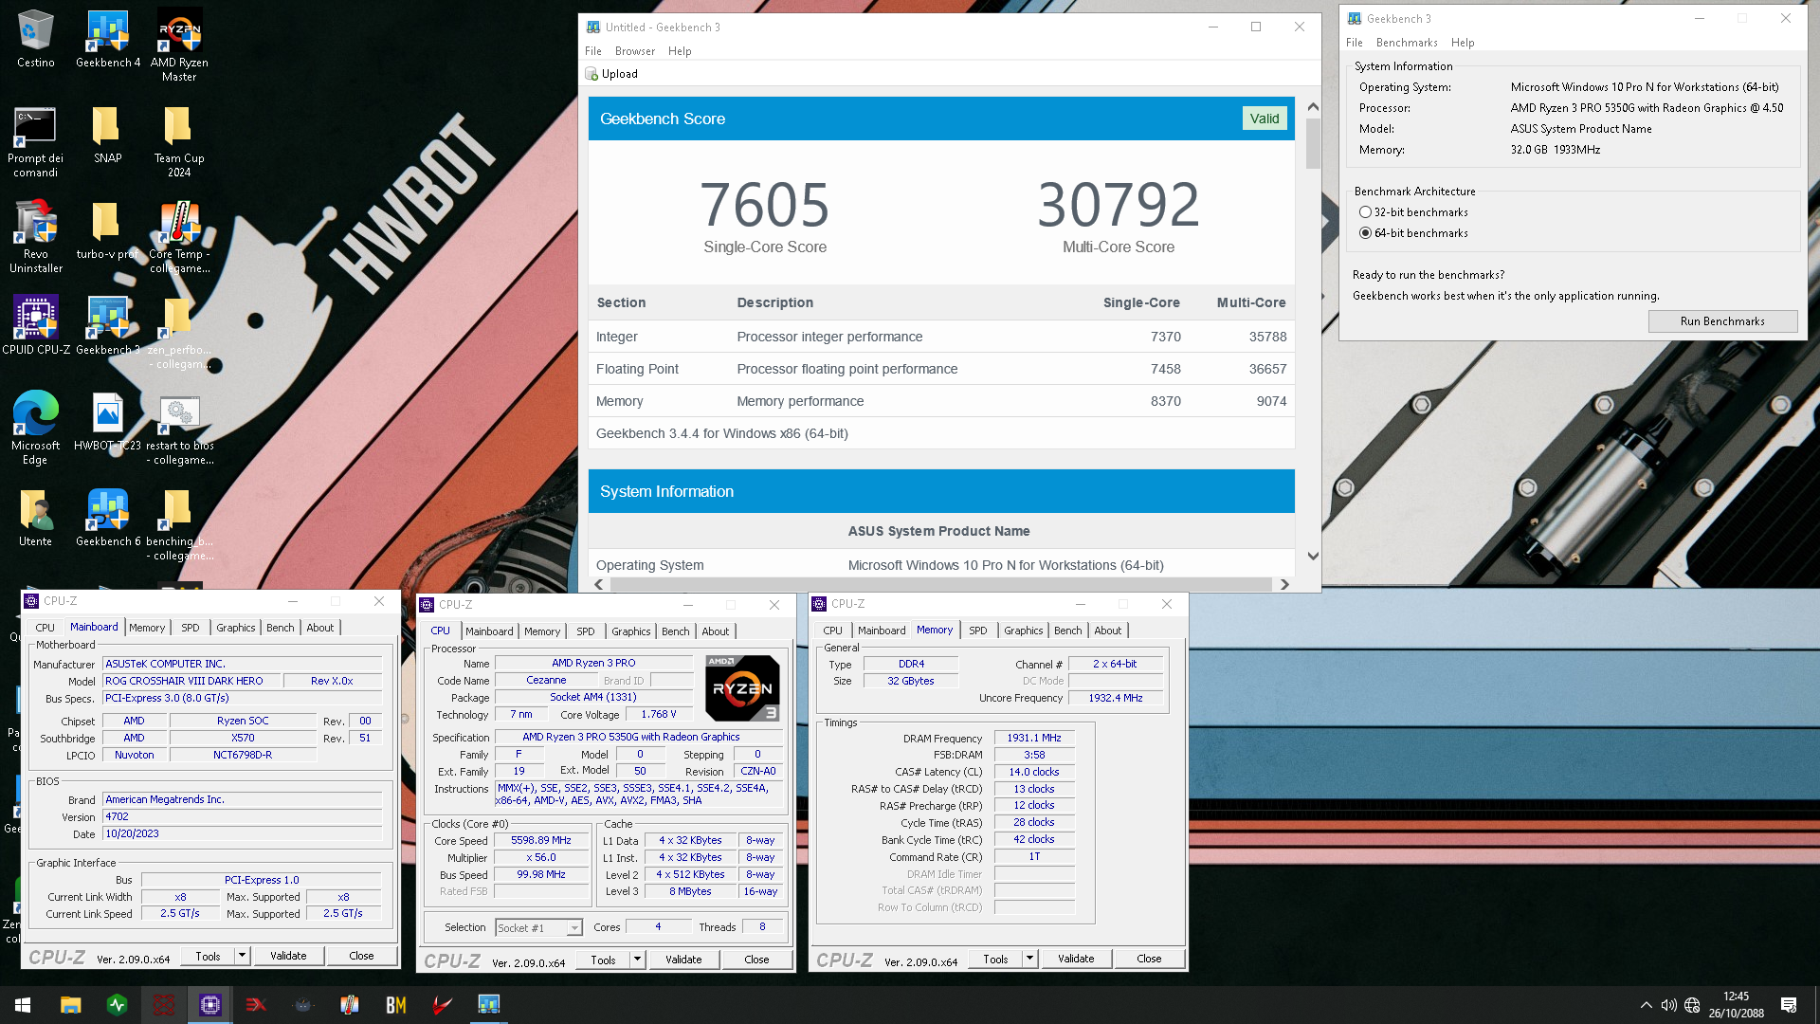Launch Microsoft Edge from desktop

point(35,428)
